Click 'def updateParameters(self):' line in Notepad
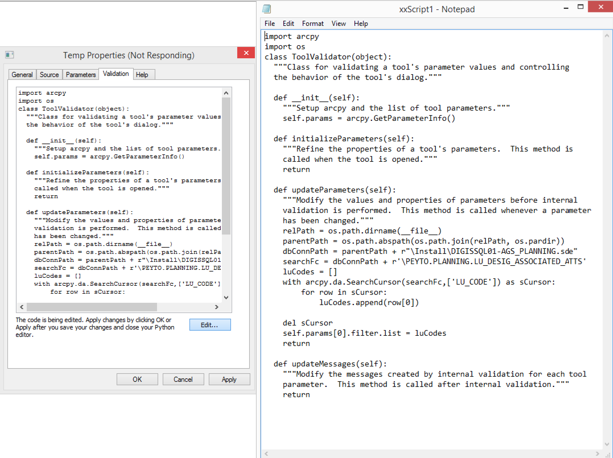 point(335,190)
